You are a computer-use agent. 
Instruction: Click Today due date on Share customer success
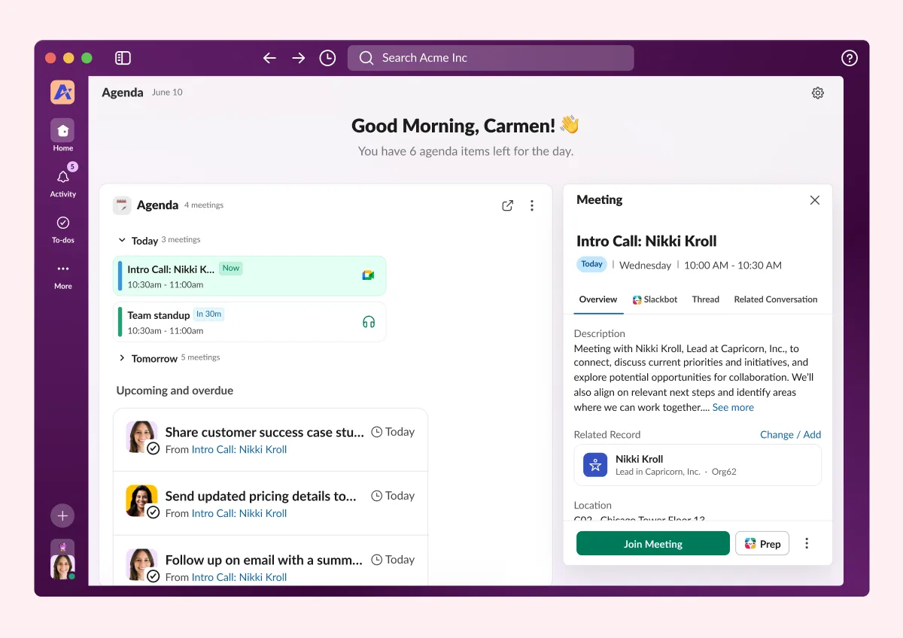(x=393, y=432)
